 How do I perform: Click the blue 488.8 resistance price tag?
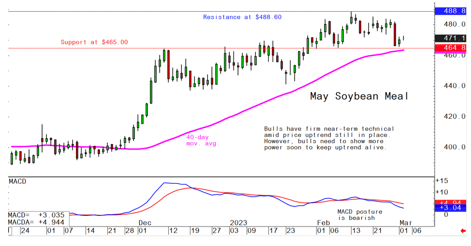click(449, 11)
